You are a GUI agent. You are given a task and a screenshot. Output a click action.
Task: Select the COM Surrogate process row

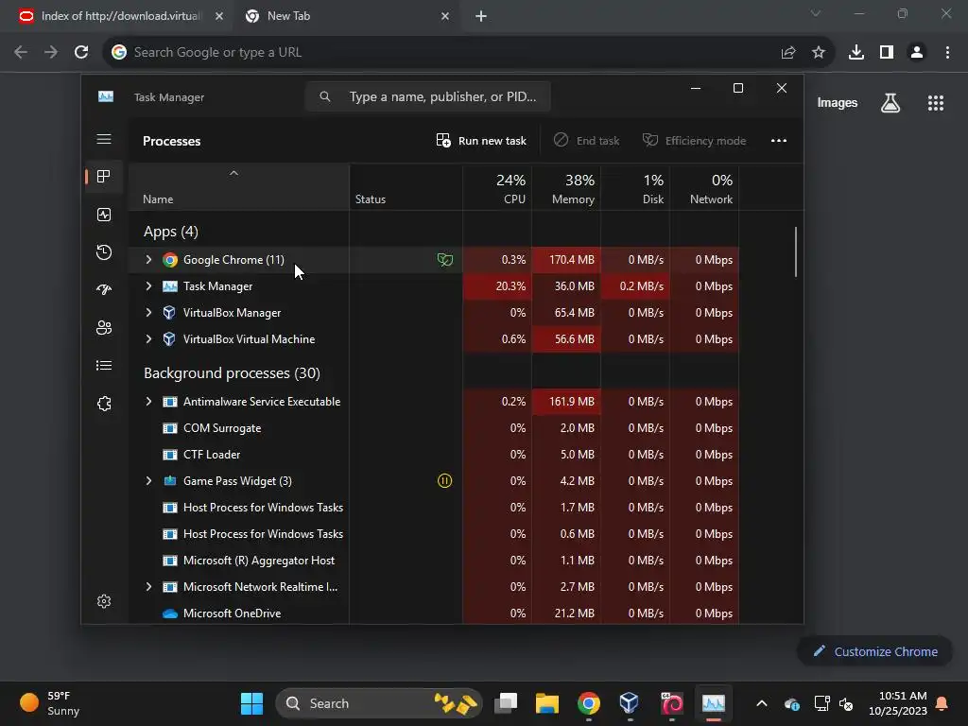[x=433, y=428]
